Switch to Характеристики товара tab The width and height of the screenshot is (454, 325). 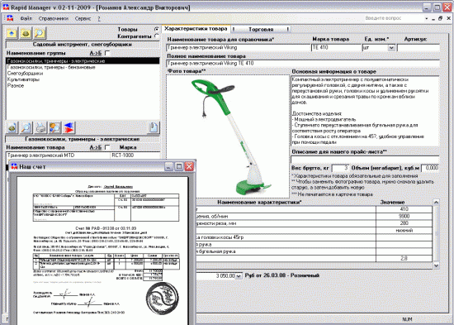pos(196,29)
